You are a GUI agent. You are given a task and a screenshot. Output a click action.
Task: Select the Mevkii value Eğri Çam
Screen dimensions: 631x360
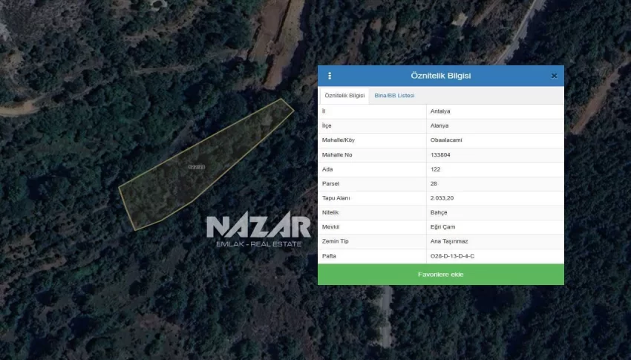pos(443,227)
